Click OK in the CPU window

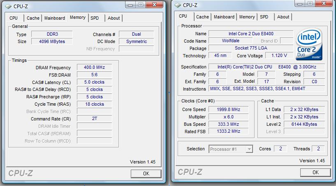[315, 172]
